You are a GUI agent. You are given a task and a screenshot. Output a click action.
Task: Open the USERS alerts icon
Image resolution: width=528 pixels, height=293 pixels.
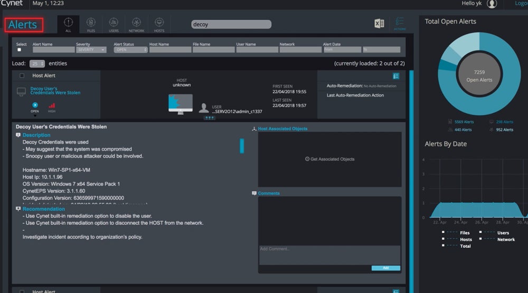[114, 24]
